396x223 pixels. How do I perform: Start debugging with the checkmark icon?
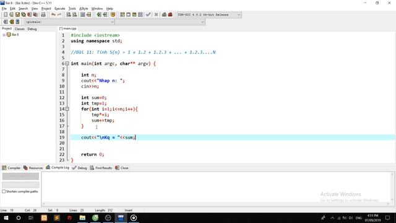pyautogui.click(x=148, y=15)
